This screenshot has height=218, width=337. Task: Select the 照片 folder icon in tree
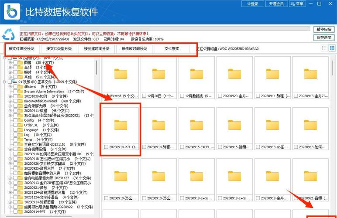click(21, 72)
